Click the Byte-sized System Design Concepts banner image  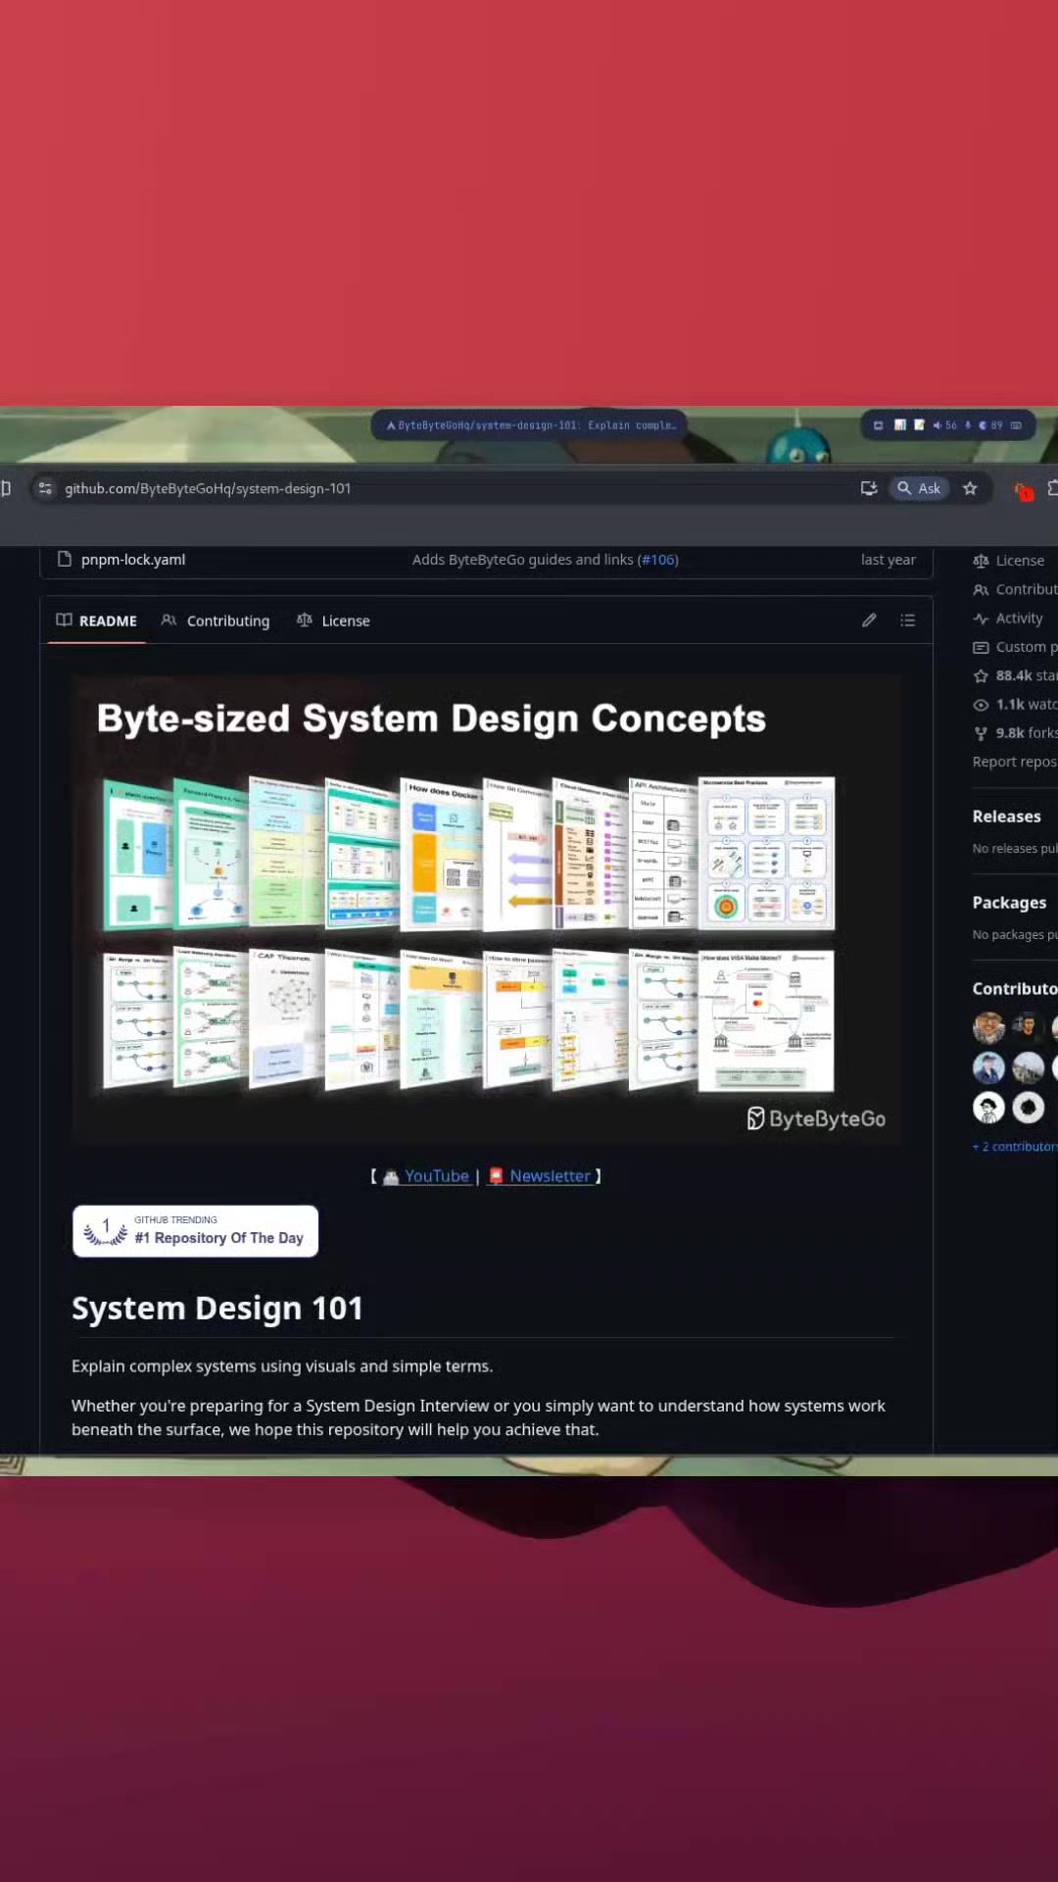click(x=486, y=909)
